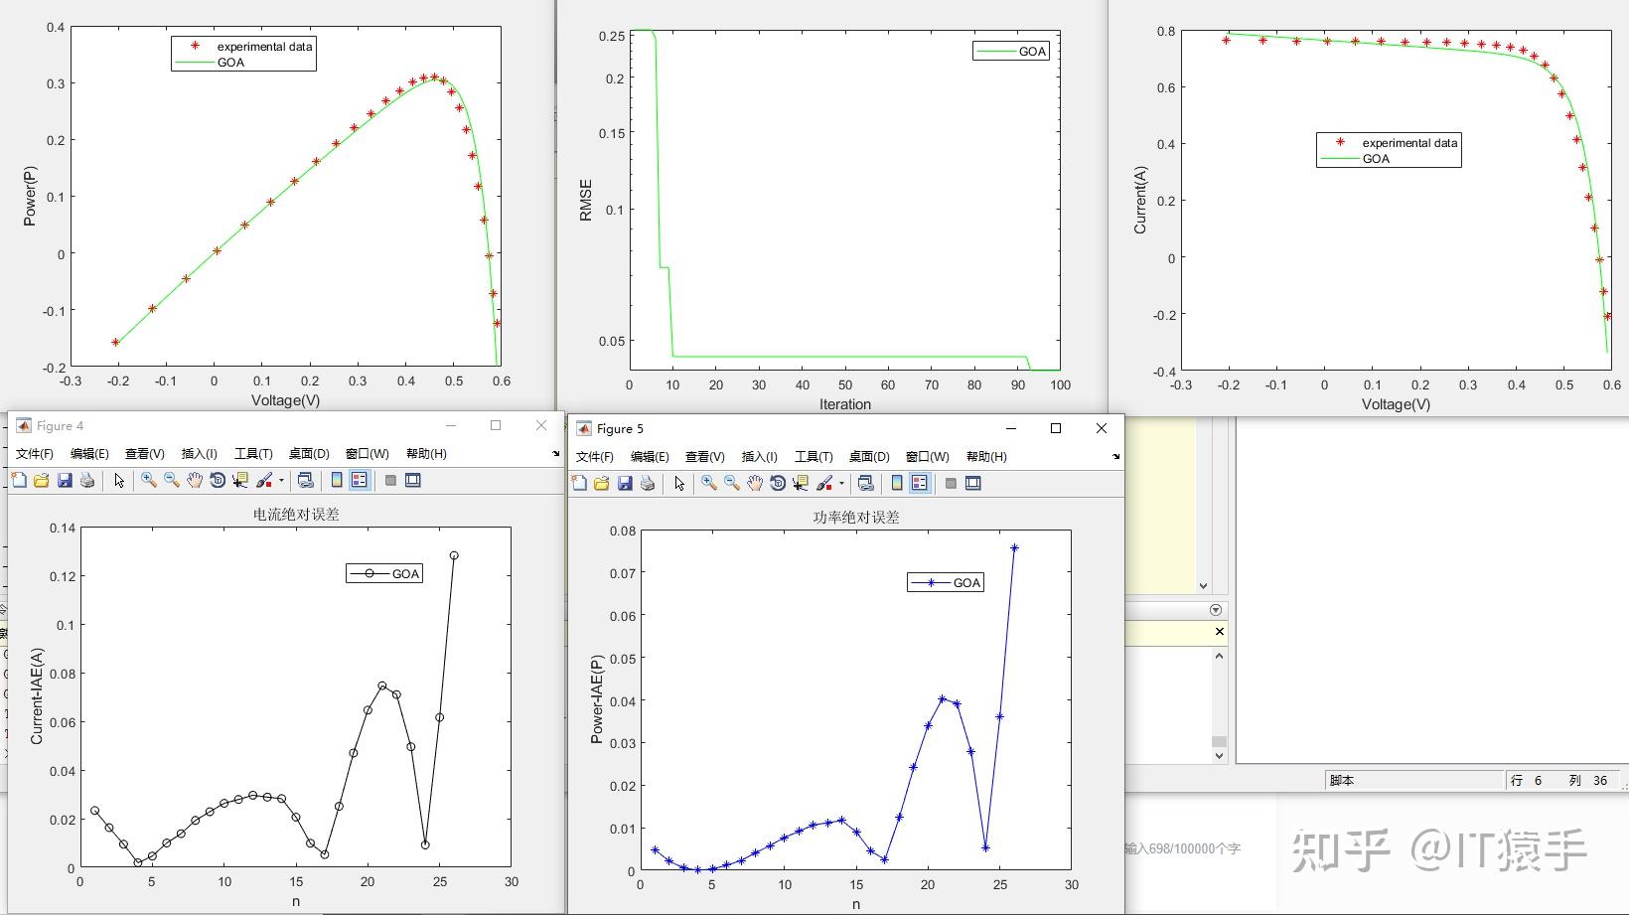1629x915 pixels.
Task: Toggle Zoom Out mode in Figure 5
Action: pyautogui.click(x=730, y=484)
